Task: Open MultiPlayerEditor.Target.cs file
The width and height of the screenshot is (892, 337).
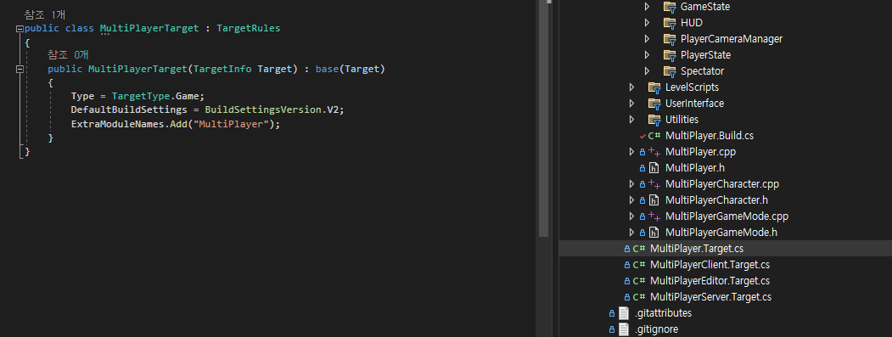Action: coord(710,281)
